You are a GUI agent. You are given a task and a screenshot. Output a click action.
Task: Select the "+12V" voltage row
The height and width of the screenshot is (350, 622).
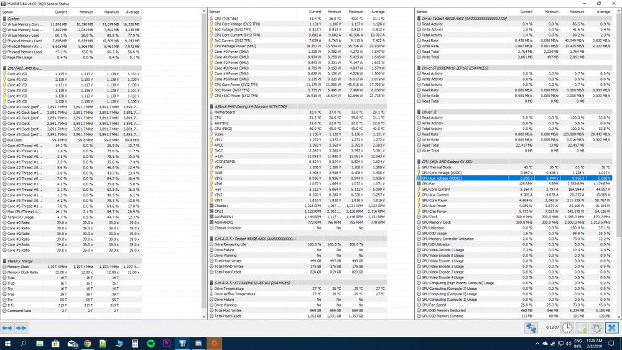point(297,156)
